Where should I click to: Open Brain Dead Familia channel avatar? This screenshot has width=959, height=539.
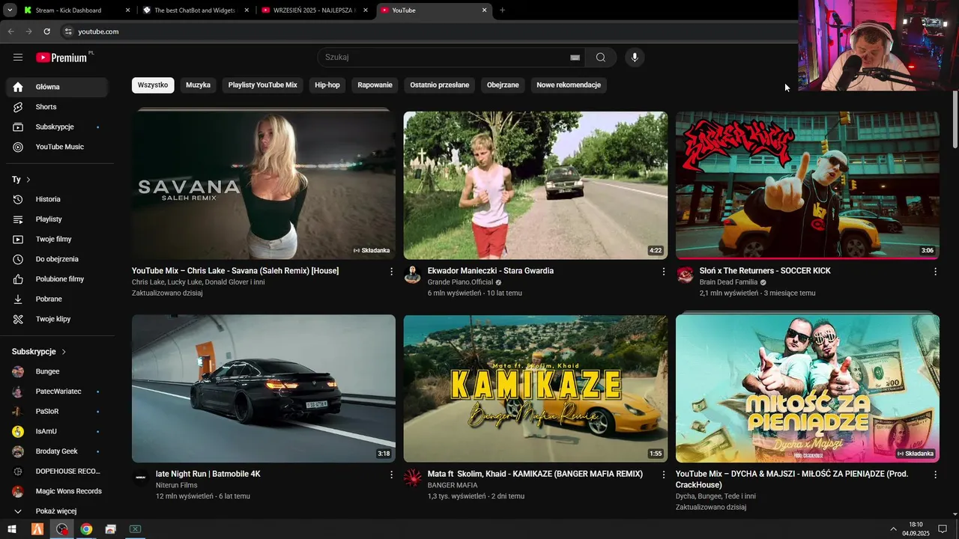coord(685,275)
